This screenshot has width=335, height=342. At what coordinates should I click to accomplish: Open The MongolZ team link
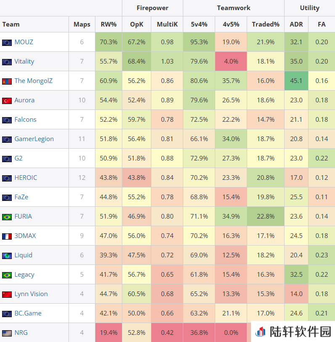pos(33,81)
